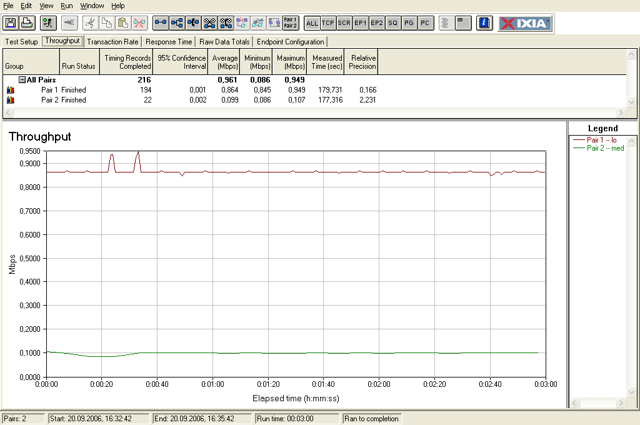Toggle the EP2 filter button
640x425 pixels.
(377, 23)
